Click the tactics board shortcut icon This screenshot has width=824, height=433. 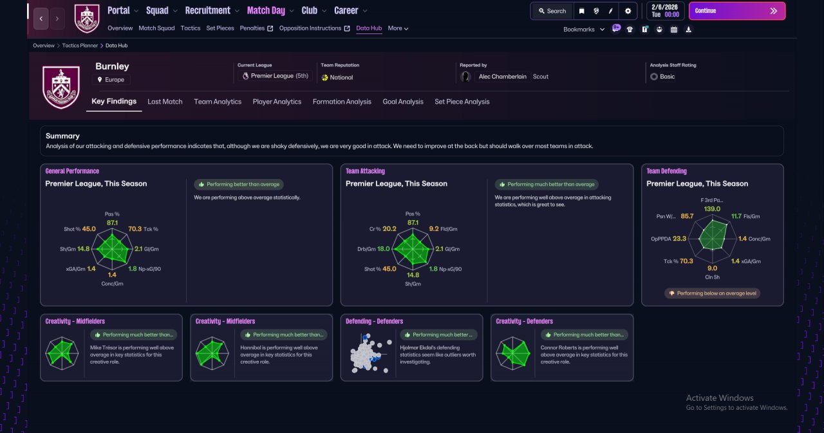pyautogui.click(x=644, y=29)
